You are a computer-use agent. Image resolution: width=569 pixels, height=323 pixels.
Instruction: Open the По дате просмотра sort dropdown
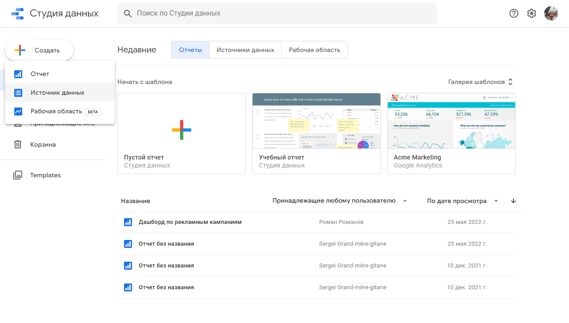pyautogui.click(x=462, y=201)
